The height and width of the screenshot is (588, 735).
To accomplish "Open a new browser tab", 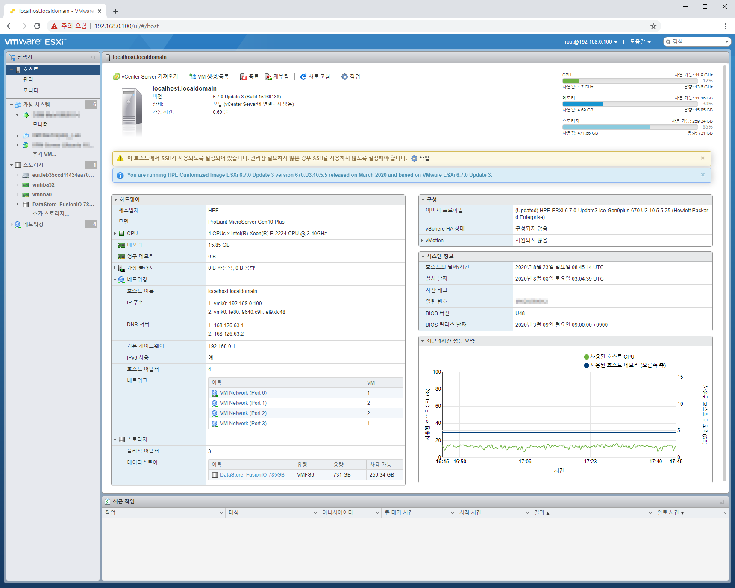I will pyautogui.click(x=116, y=11).
